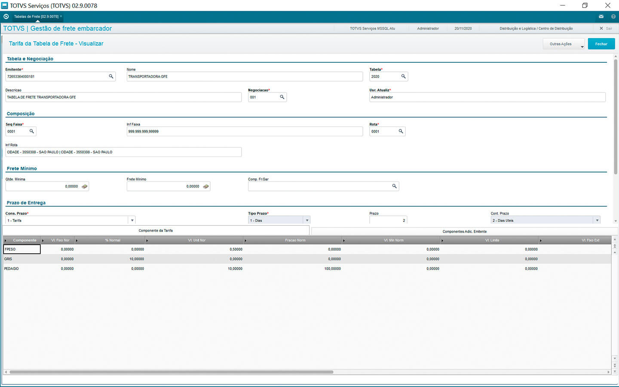Image resolution: width=619 pixels, height=387 pixels.
Task: Click Sair to exit the module
Action: (x=606, y=28)
